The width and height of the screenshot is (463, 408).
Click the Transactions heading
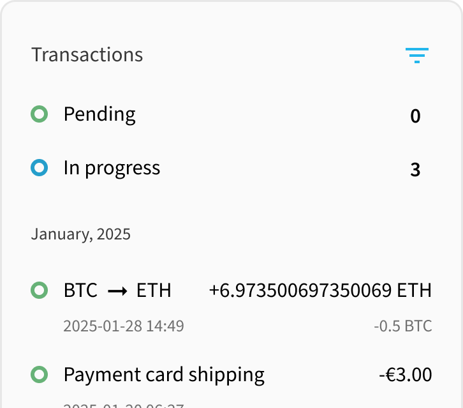tap(87, 55)
